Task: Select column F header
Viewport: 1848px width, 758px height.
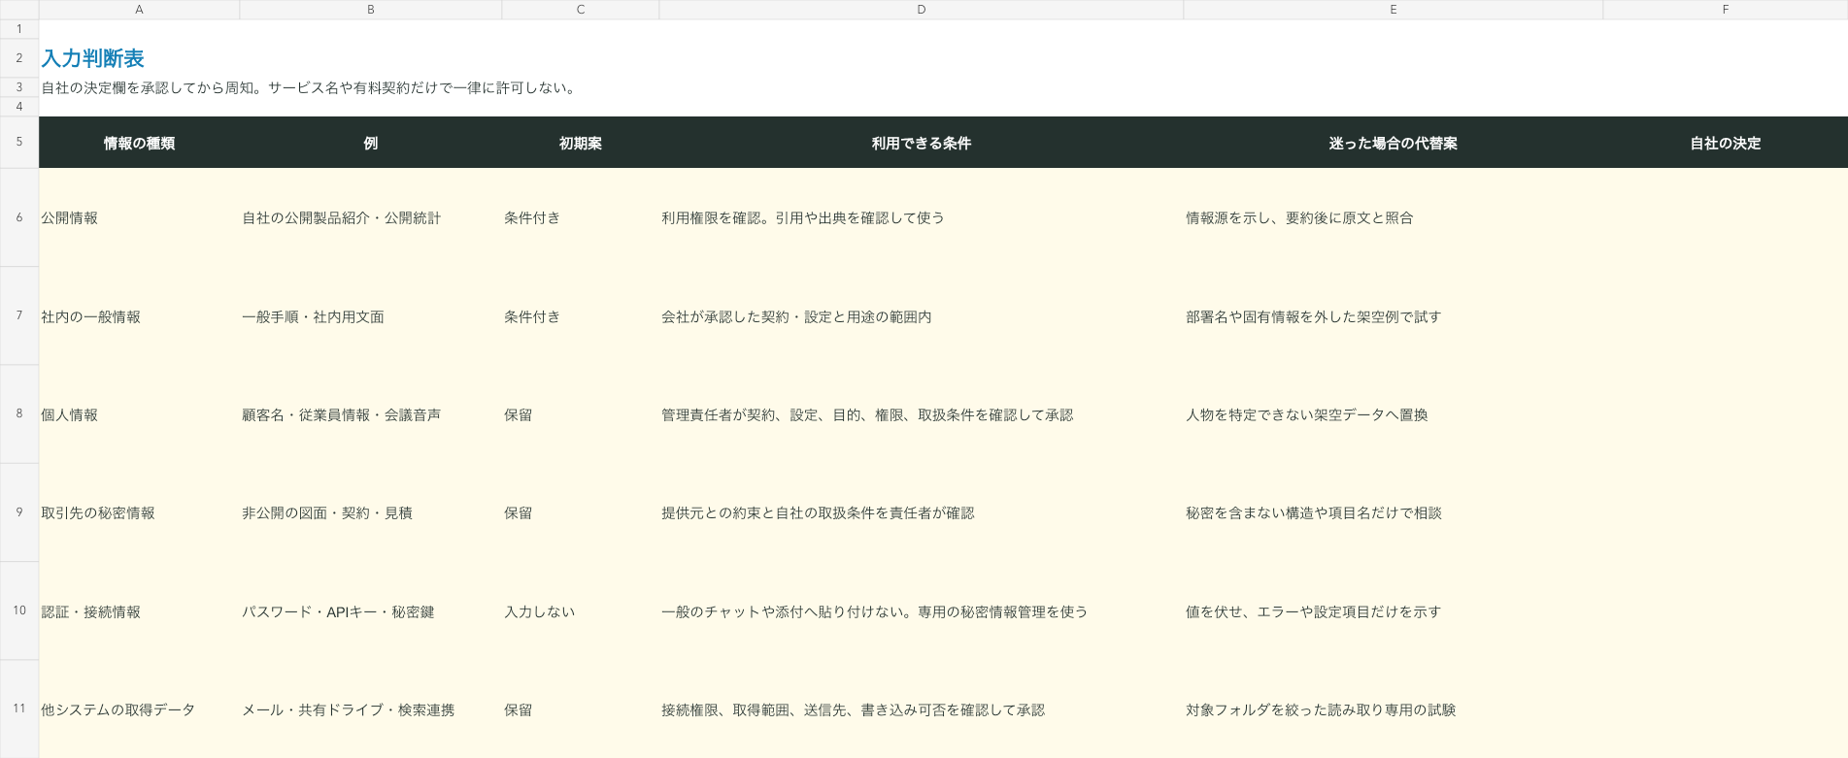Action: tap(1726, 10)
